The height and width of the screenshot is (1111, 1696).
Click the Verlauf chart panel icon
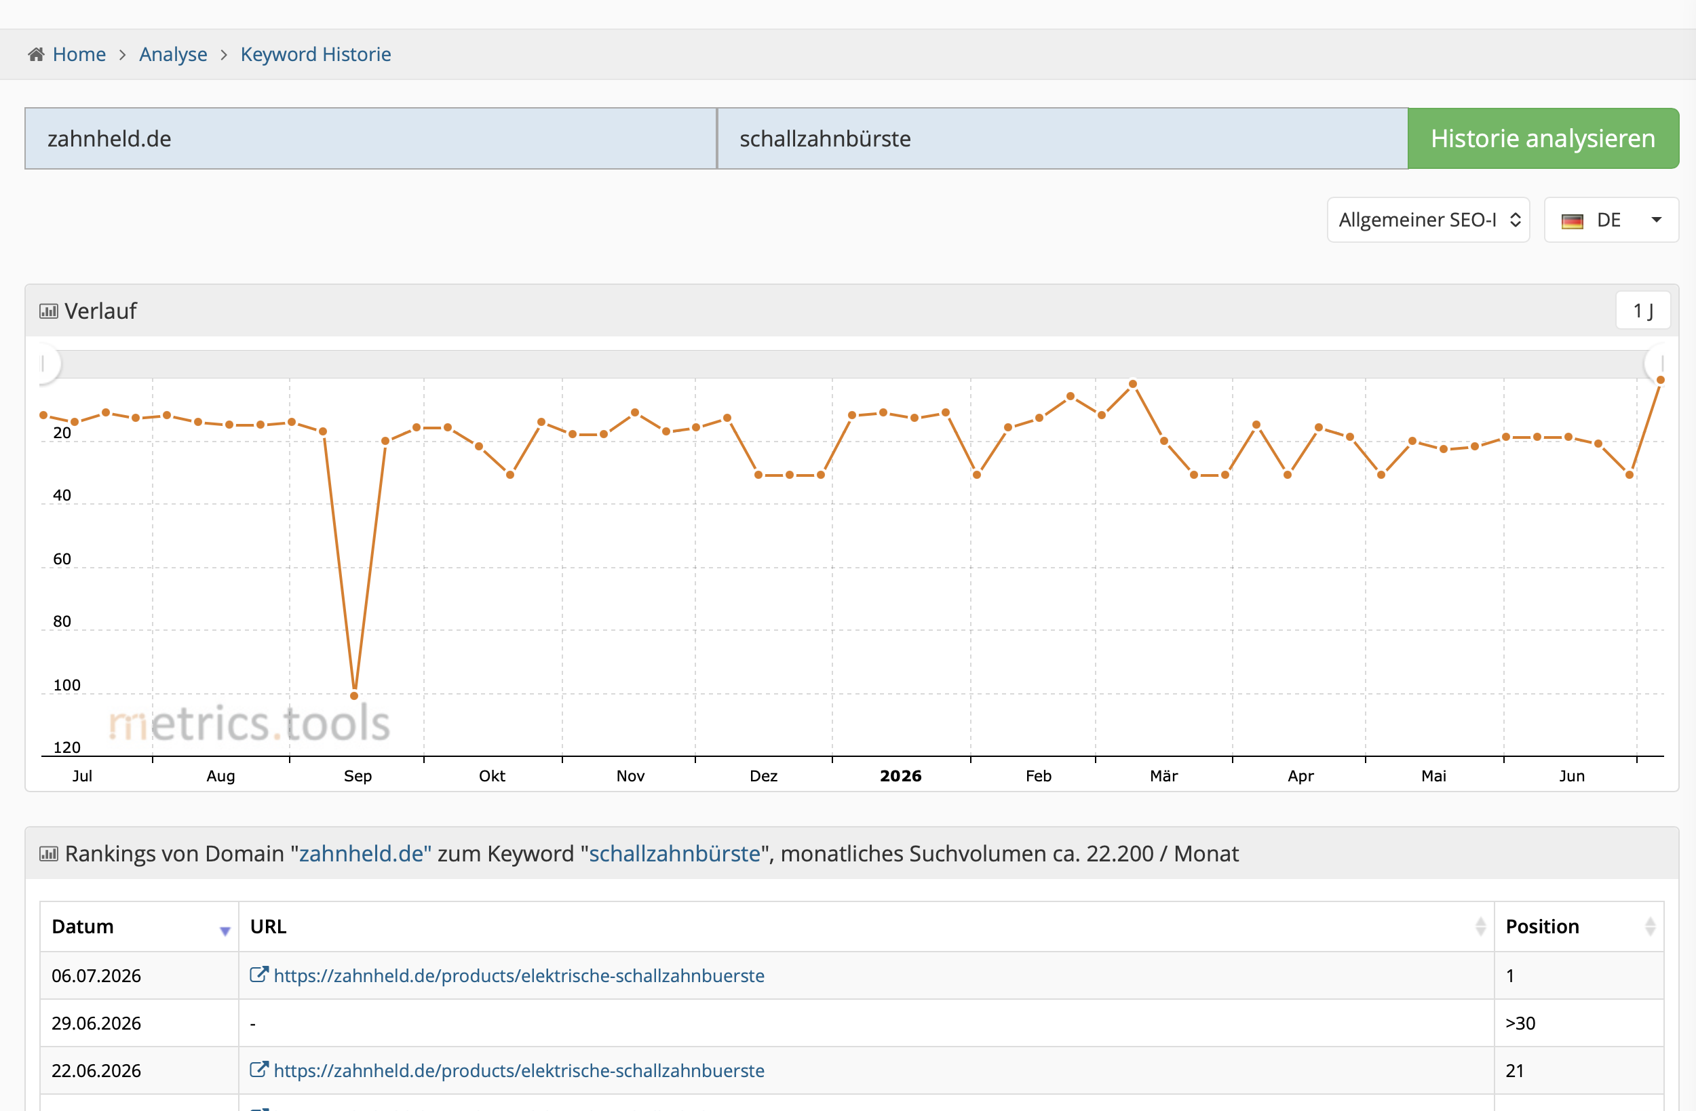[x=48, y=311]
